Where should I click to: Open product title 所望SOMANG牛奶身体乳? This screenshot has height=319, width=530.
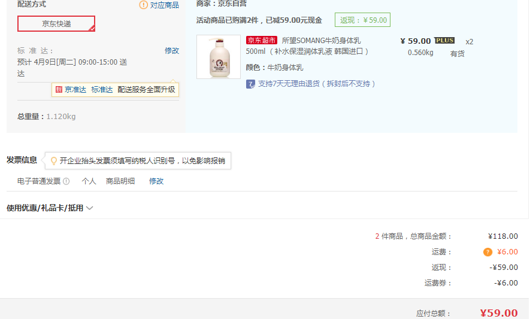[322, 41]
